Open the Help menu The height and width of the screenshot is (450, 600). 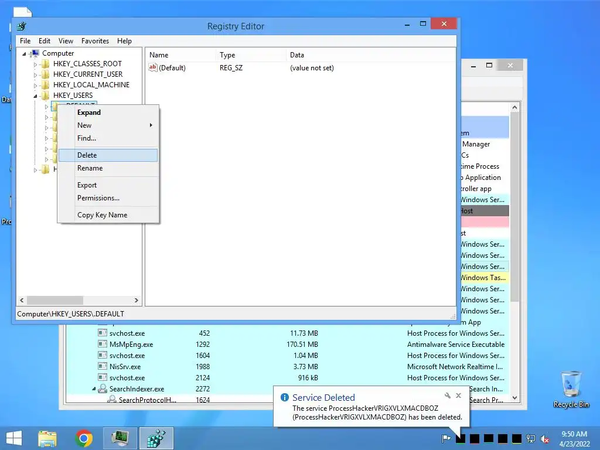124,41
